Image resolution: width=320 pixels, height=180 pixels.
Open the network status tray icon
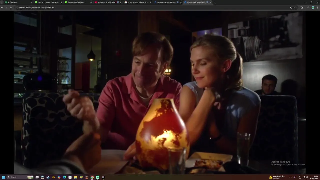[x=304, y=177]
